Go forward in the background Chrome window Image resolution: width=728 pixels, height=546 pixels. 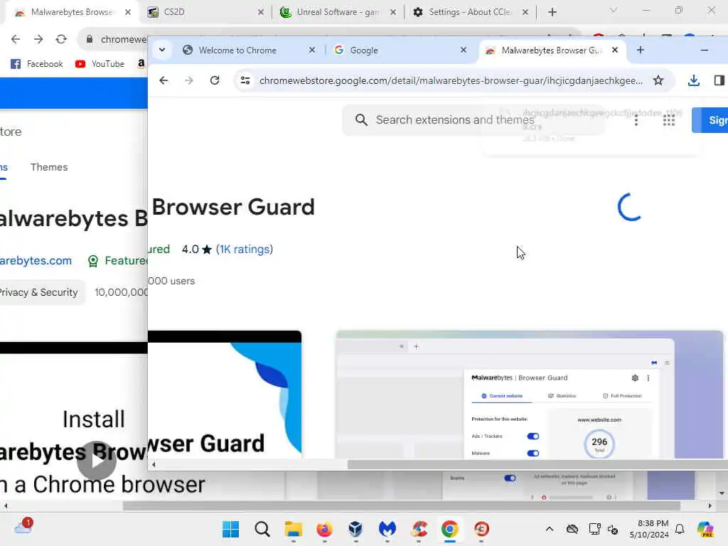[38, 40]
